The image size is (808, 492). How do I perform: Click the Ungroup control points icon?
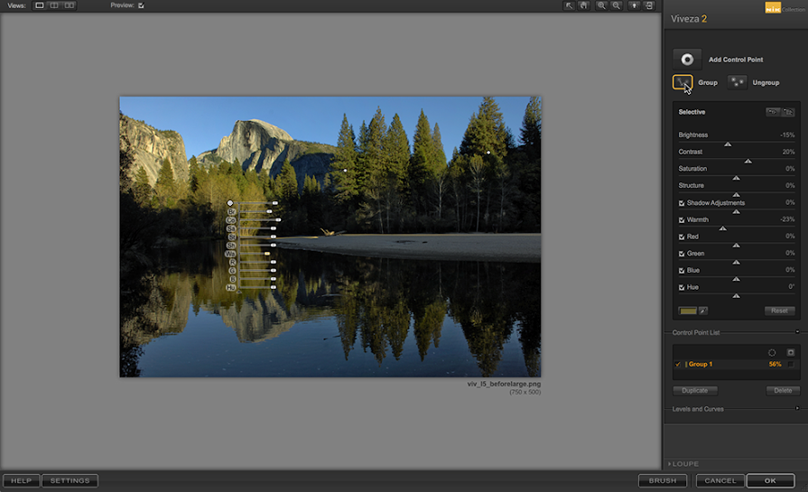point(738,83)
